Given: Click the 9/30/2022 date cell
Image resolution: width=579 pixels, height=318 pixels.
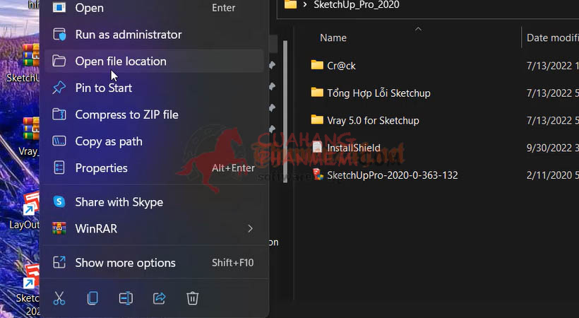Looking at the screenshot, I should tap(552, 148).
